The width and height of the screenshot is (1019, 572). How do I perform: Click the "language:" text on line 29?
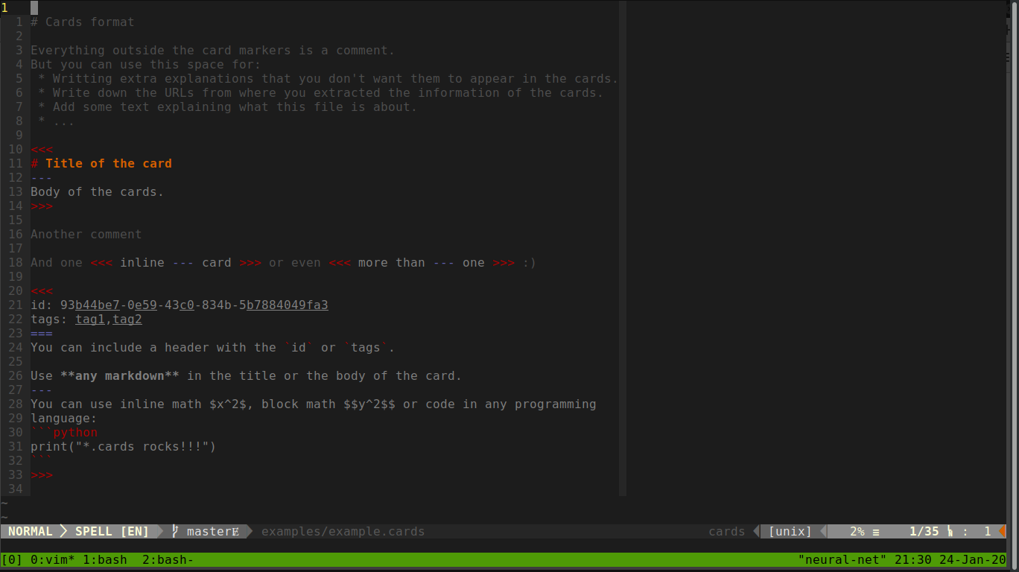(63, 418)
